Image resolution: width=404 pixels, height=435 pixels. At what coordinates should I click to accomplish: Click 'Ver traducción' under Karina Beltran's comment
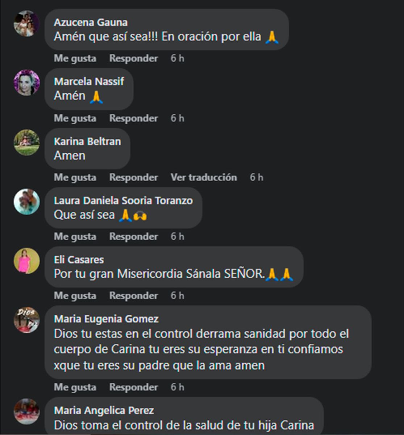(x=204, y=177)
